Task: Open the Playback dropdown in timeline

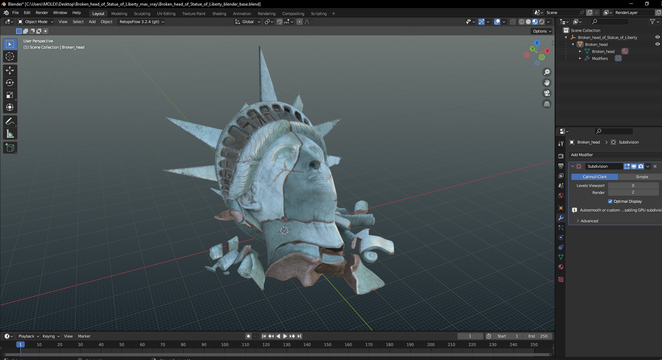Action: coord(28,336)
